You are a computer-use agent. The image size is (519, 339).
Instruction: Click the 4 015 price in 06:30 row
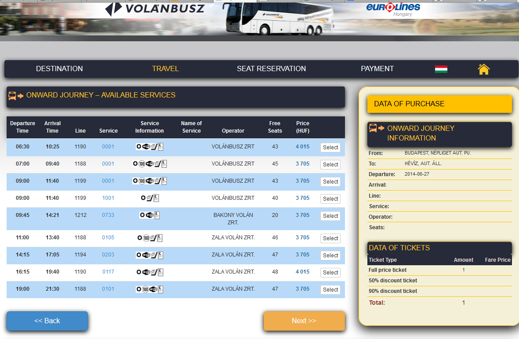click(x=302, y=147)
